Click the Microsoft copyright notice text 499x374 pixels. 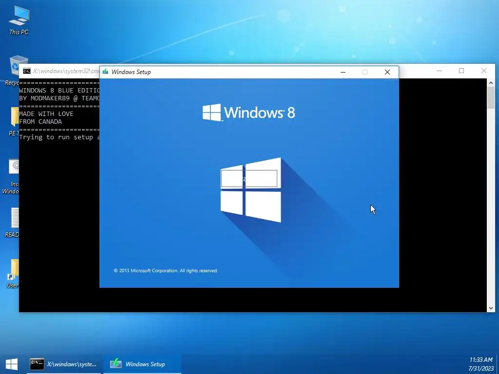pos(166,271)
